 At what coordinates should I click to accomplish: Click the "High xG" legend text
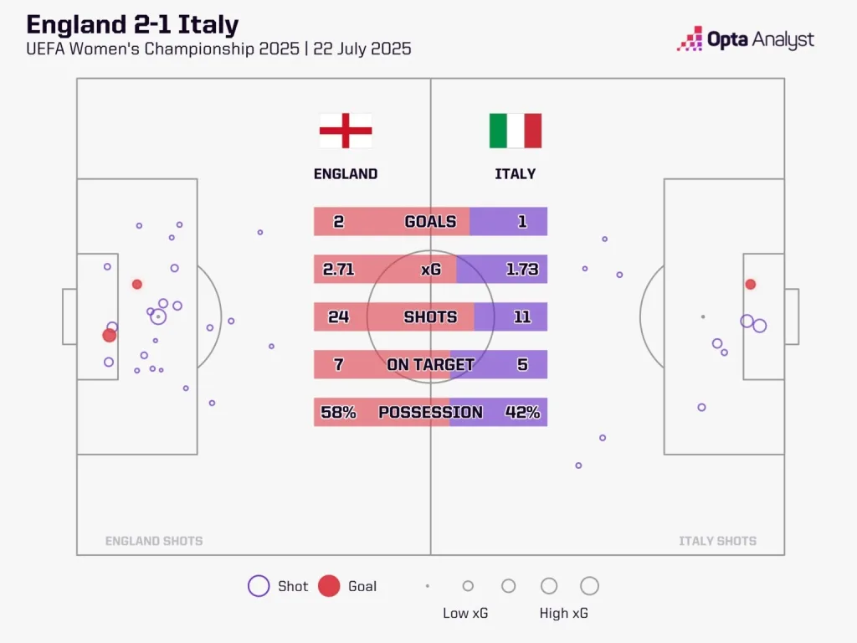click(x=563, y=613)
